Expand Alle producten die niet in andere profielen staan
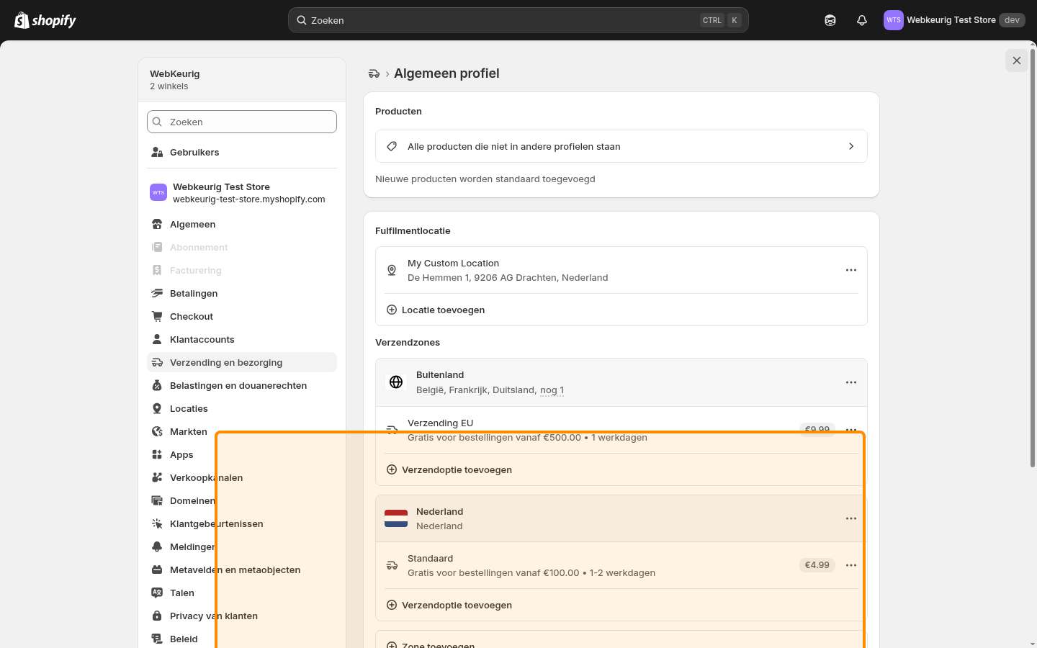The height and width of the screenshot is (648, 1037). click(x=621, y=146)
